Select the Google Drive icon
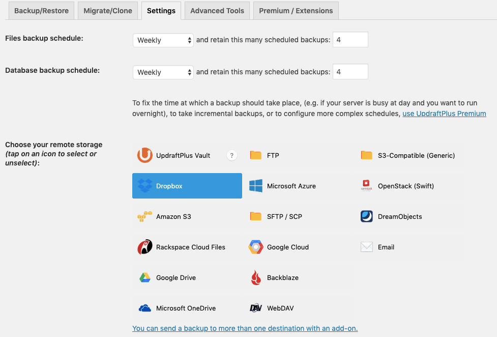Viewport: 497px width, 337px height. pyautogui.click(x=145, y=277)
